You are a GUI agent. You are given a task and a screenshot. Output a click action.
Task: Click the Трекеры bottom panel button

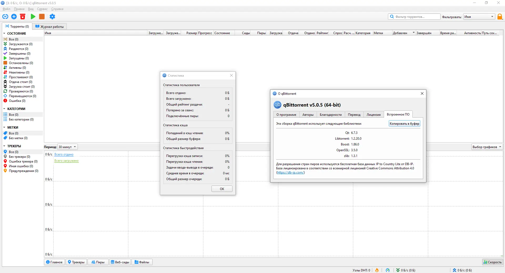76,262
